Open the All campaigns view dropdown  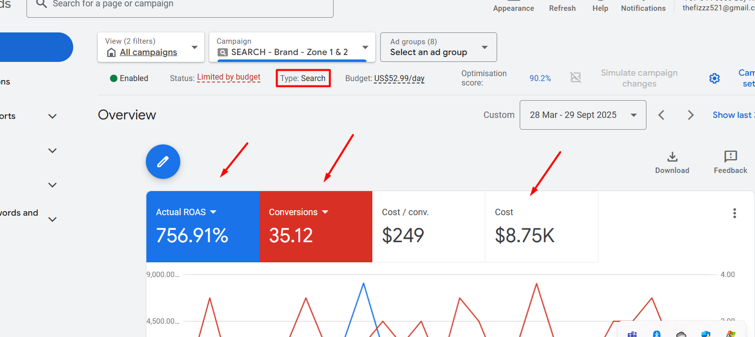[151, 47]
